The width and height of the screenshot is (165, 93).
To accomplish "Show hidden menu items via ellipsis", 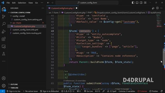I will (42, 3).
